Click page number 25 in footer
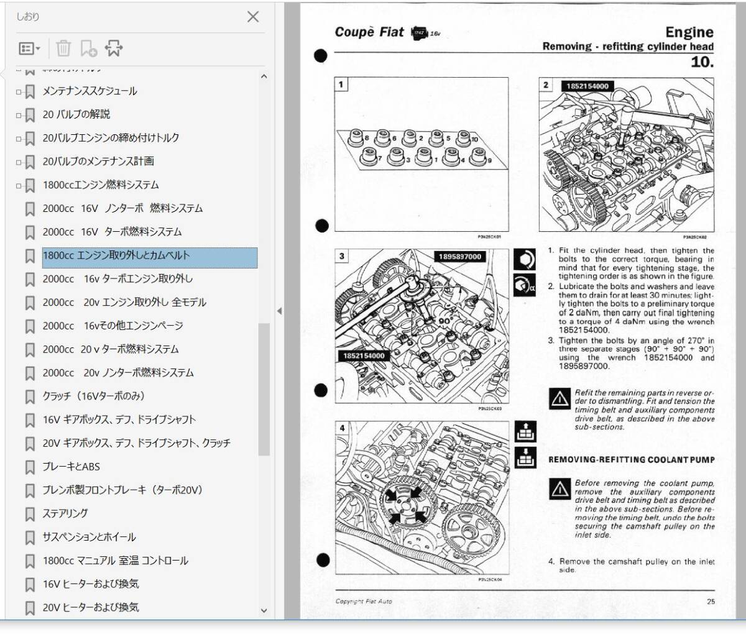This screenshot has width=746, height=637. click(711, 601)
